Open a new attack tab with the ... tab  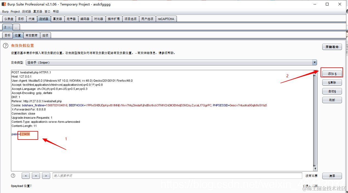click(16, 27)
